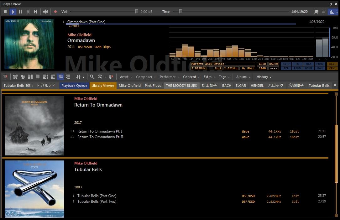Image resolution: width=340 pixels, height=220 pixels.
Task: Toggle the RAM indicator
Action: 320,68
